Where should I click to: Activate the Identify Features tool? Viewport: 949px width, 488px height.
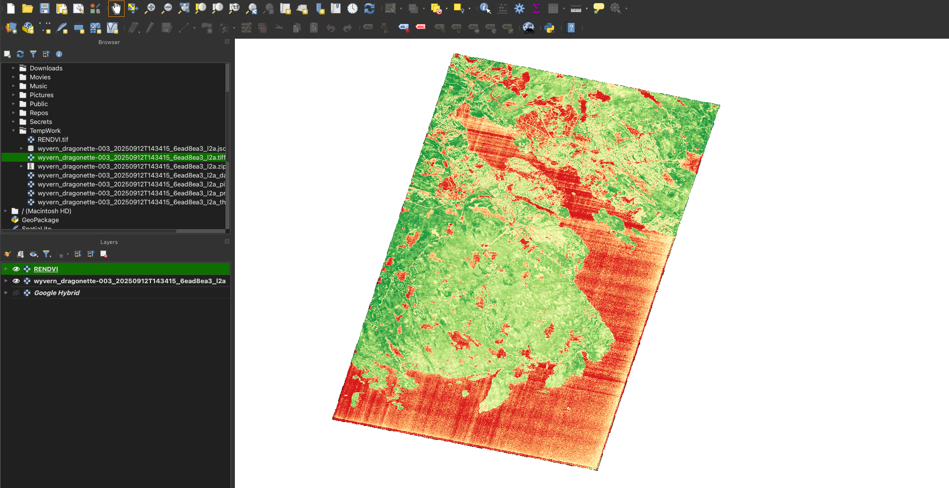485,8
